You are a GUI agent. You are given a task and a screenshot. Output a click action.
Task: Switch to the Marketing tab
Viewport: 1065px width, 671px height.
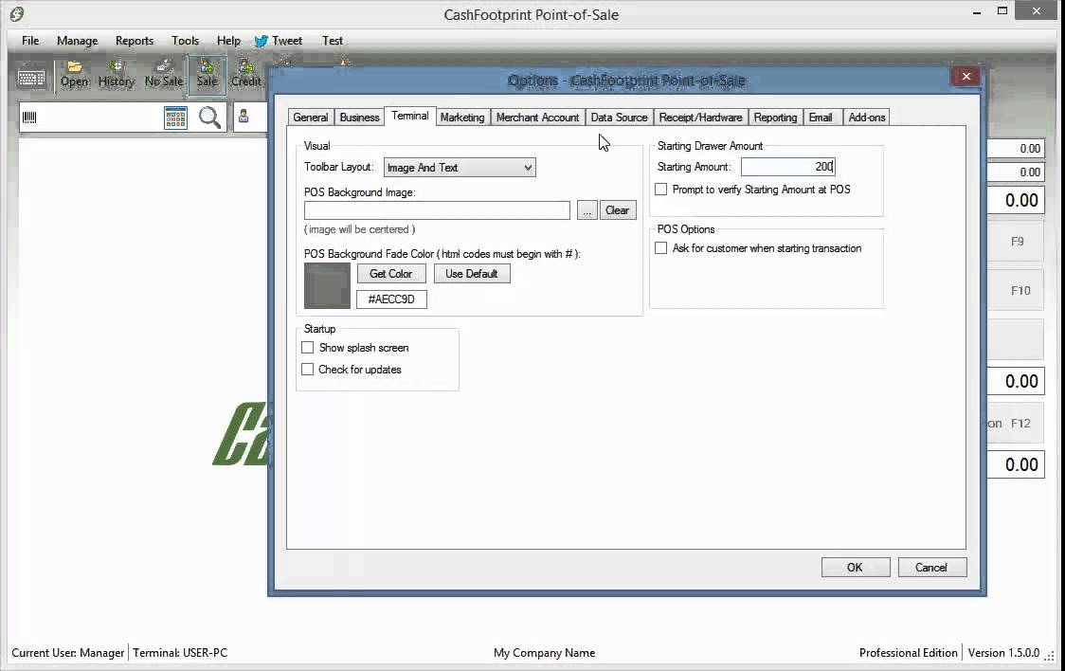pos(461,118)
